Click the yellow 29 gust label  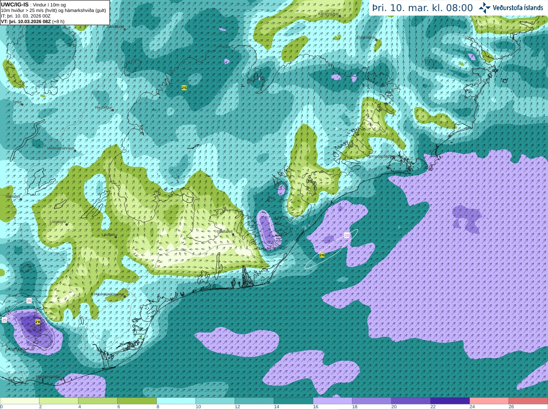[38, 322]
